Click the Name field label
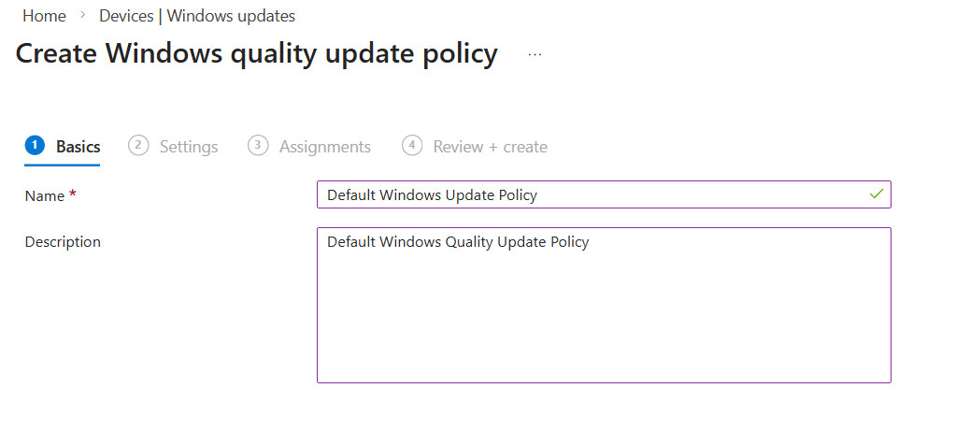This screenshot has height=431, width=970. (45, 195)
